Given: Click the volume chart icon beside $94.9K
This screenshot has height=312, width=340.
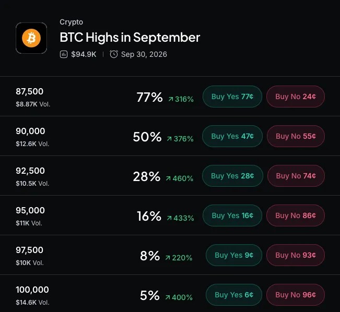Looking at the screenshot, I should (x=64, y=54).
